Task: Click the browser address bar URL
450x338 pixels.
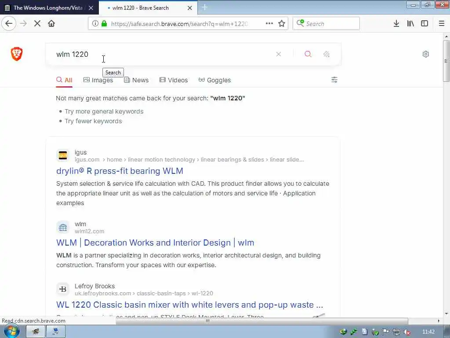Action: (x=179, y=24)
